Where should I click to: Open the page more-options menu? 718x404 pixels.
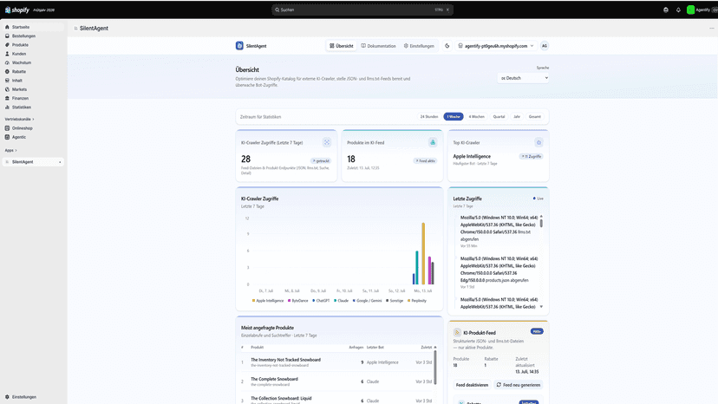(x=712, y=28)
